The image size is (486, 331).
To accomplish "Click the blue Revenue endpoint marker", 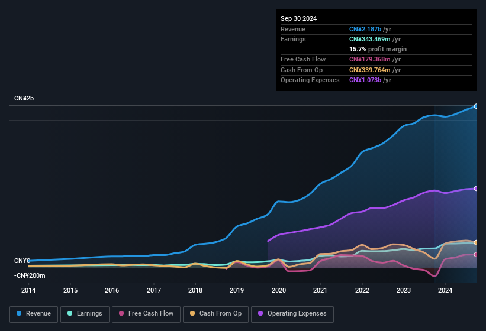I will [476, 106].
